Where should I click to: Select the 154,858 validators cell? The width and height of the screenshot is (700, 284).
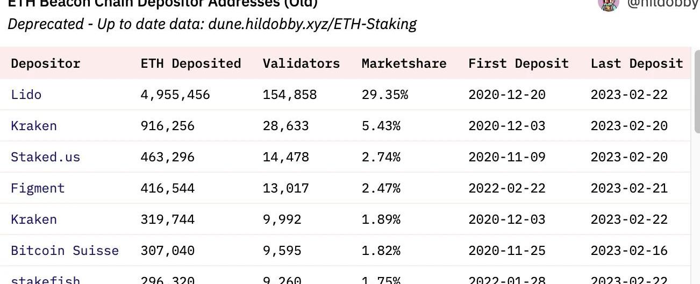click(289, 95)
